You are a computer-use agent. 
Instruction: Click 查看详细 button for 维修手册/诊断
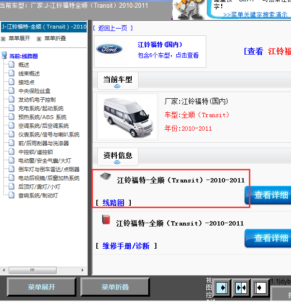click(x=268, y=238)
